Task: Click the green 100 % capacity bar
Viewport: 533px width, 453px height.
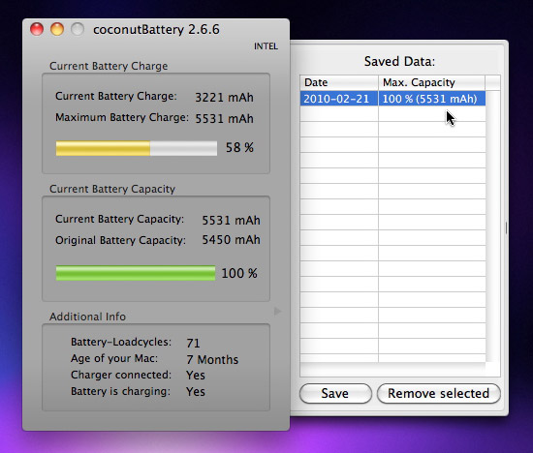Action: point(136,273)
